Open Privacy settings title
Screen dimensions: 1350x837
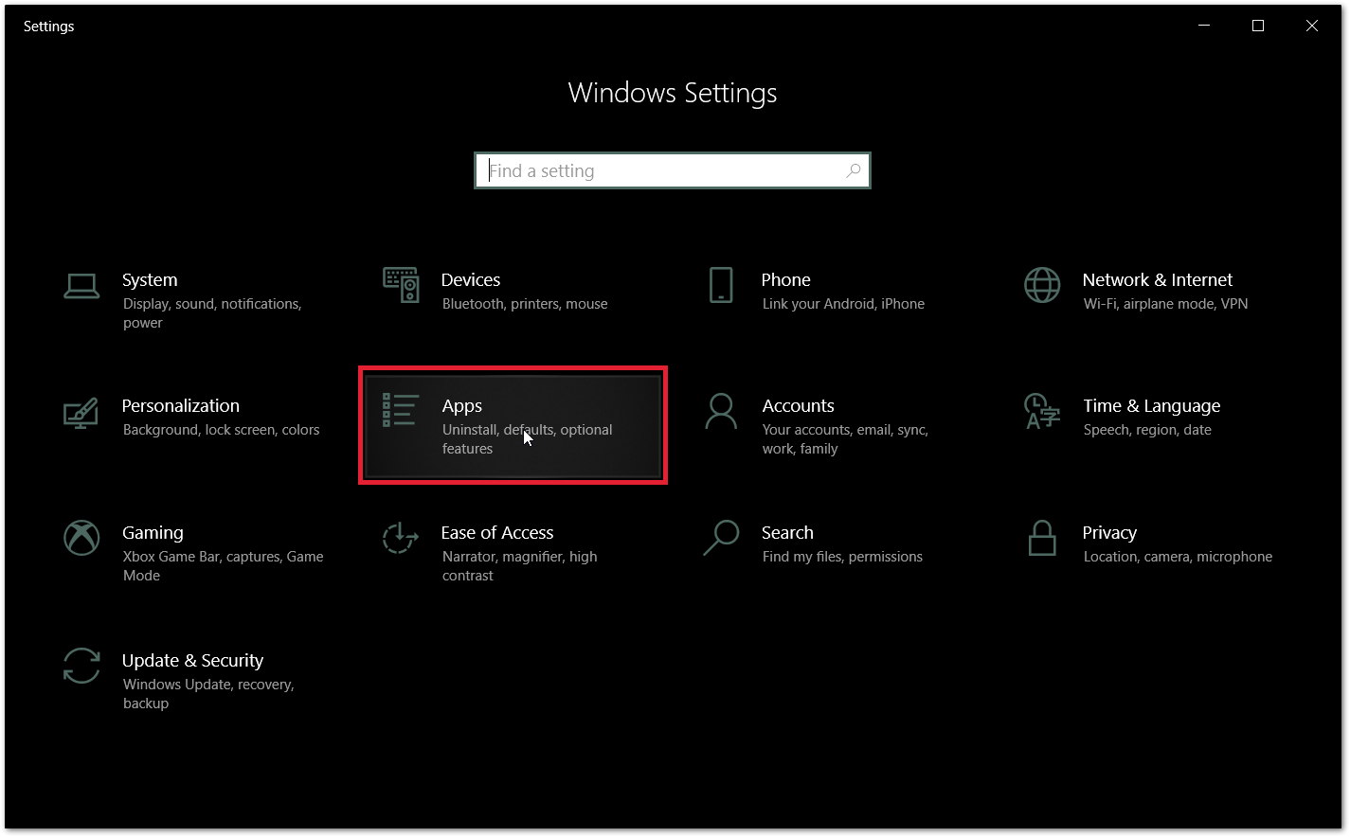tap(1109, 533)
